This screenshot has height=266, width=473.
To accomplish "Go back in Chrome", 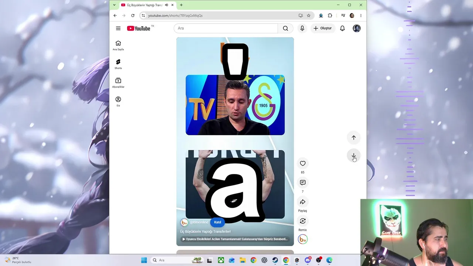I will pos(115,16).
